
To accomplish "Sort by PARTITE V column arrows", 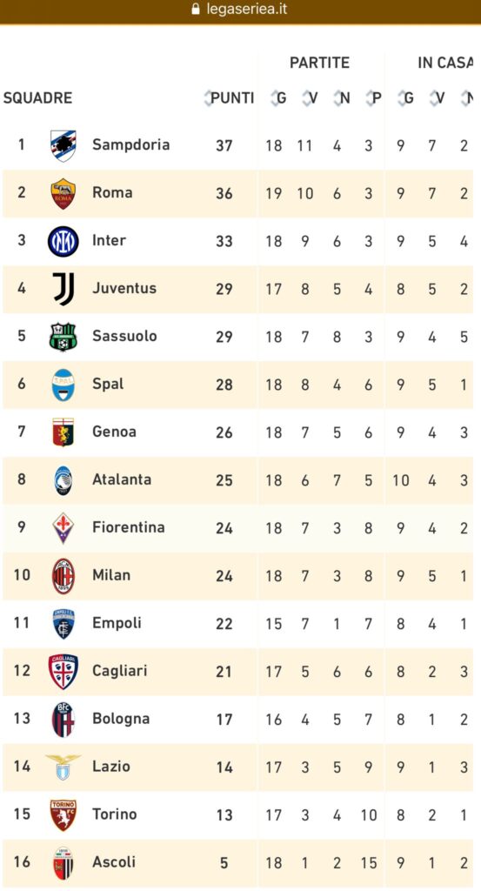I will (x=310, y=98).
